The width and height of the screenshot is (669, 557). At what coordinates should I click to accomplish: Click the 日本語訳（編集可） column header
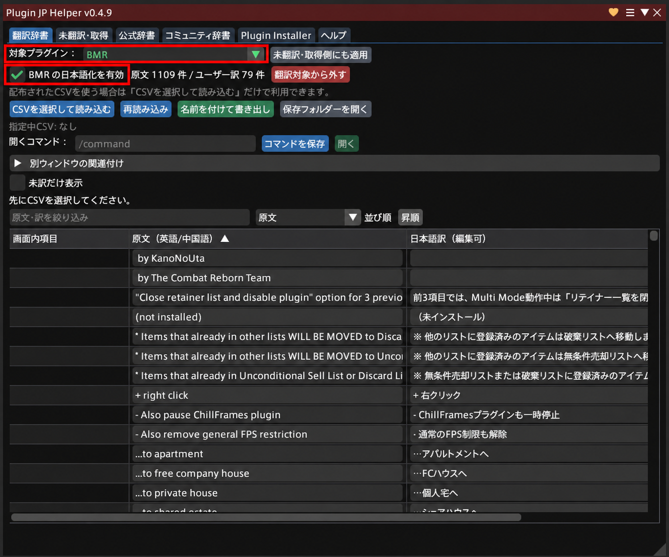(528, 239)
